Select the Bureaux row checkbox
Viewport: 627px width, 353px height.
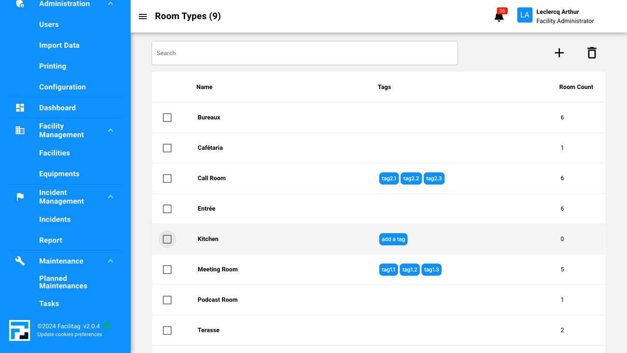point(167,118)
